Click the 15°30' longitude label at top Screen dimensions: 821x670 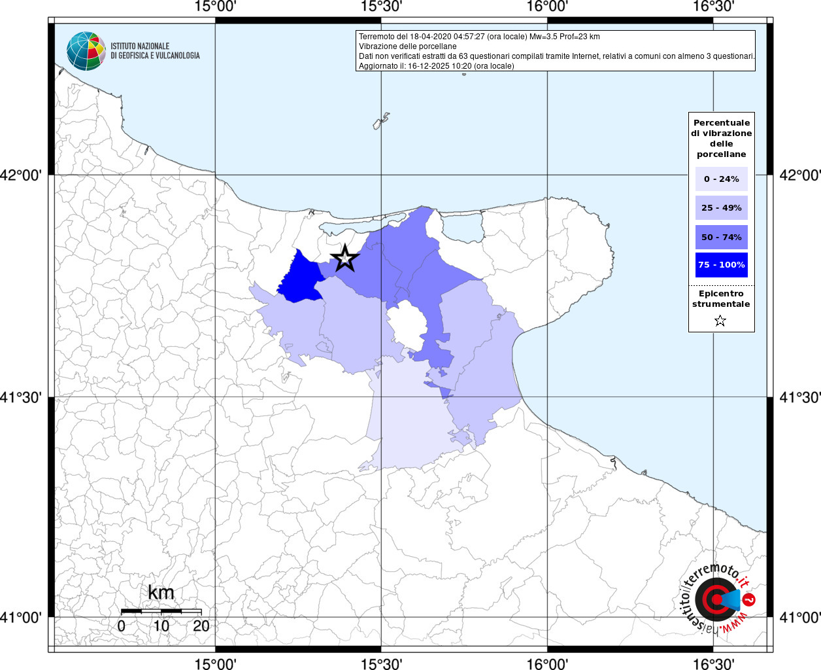[x=381, y=7]
